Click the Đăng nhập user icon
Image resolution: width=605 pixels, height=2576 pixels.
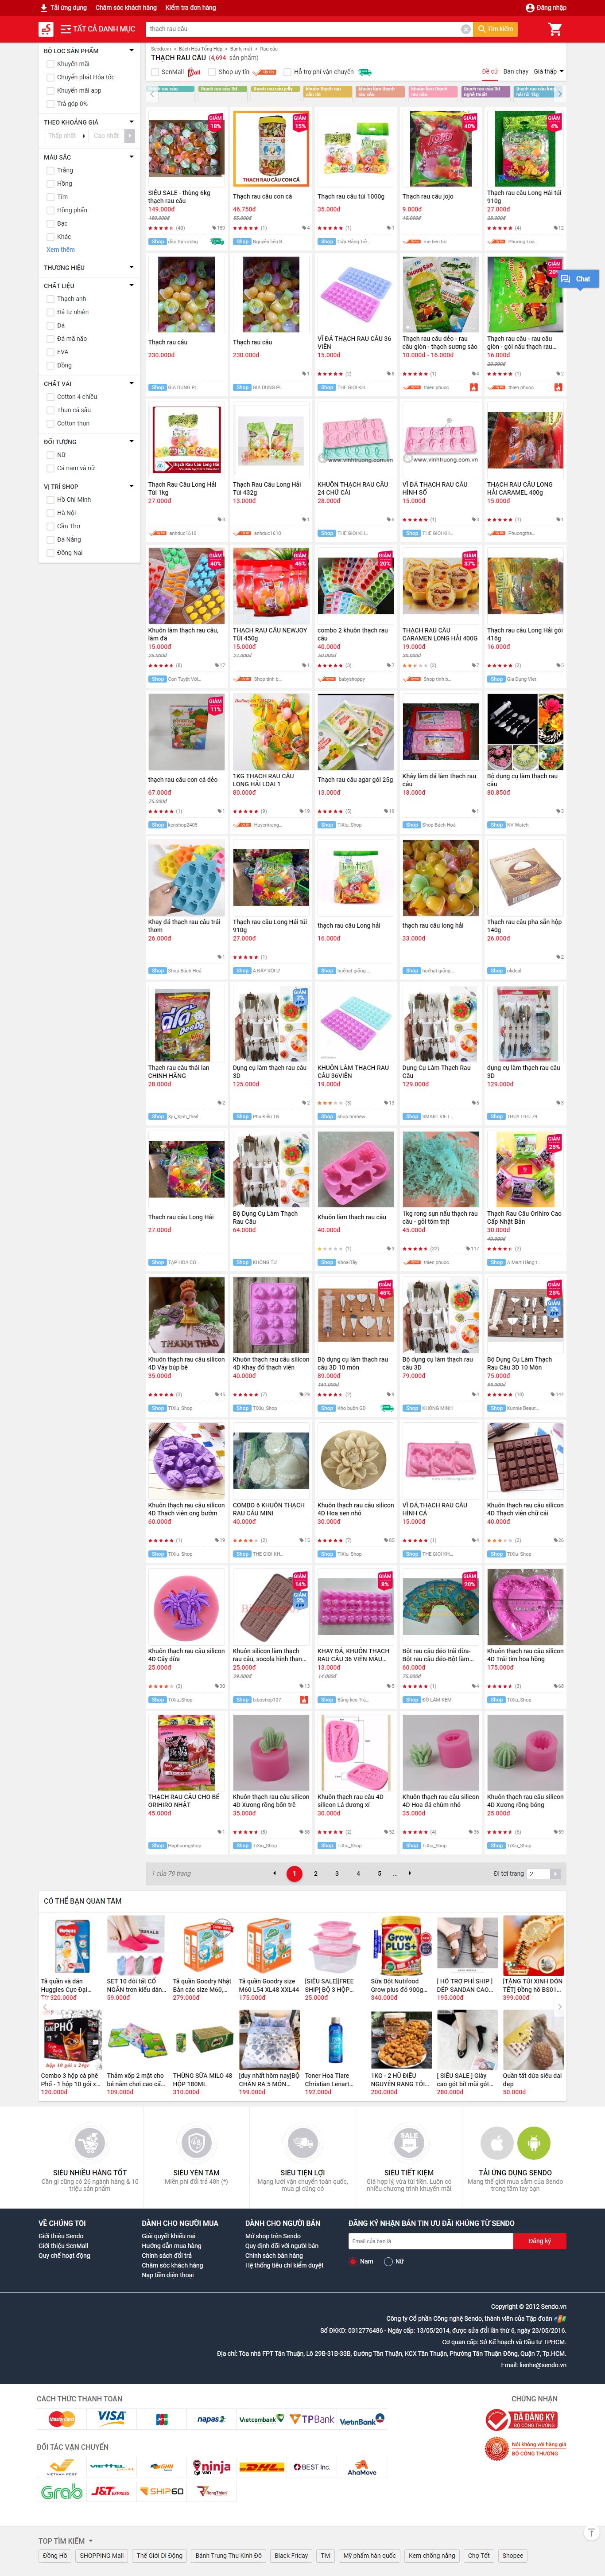530,7
